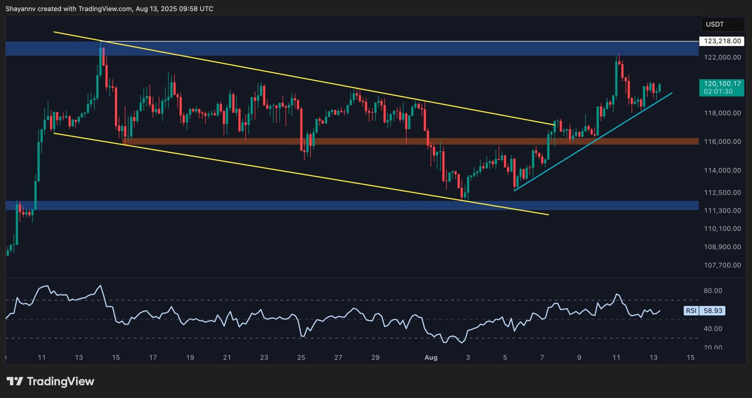The height and width of the screenshot is (398, 752).
Task: Click the 21 date on time axis
Action: click(x=227, y=358)
